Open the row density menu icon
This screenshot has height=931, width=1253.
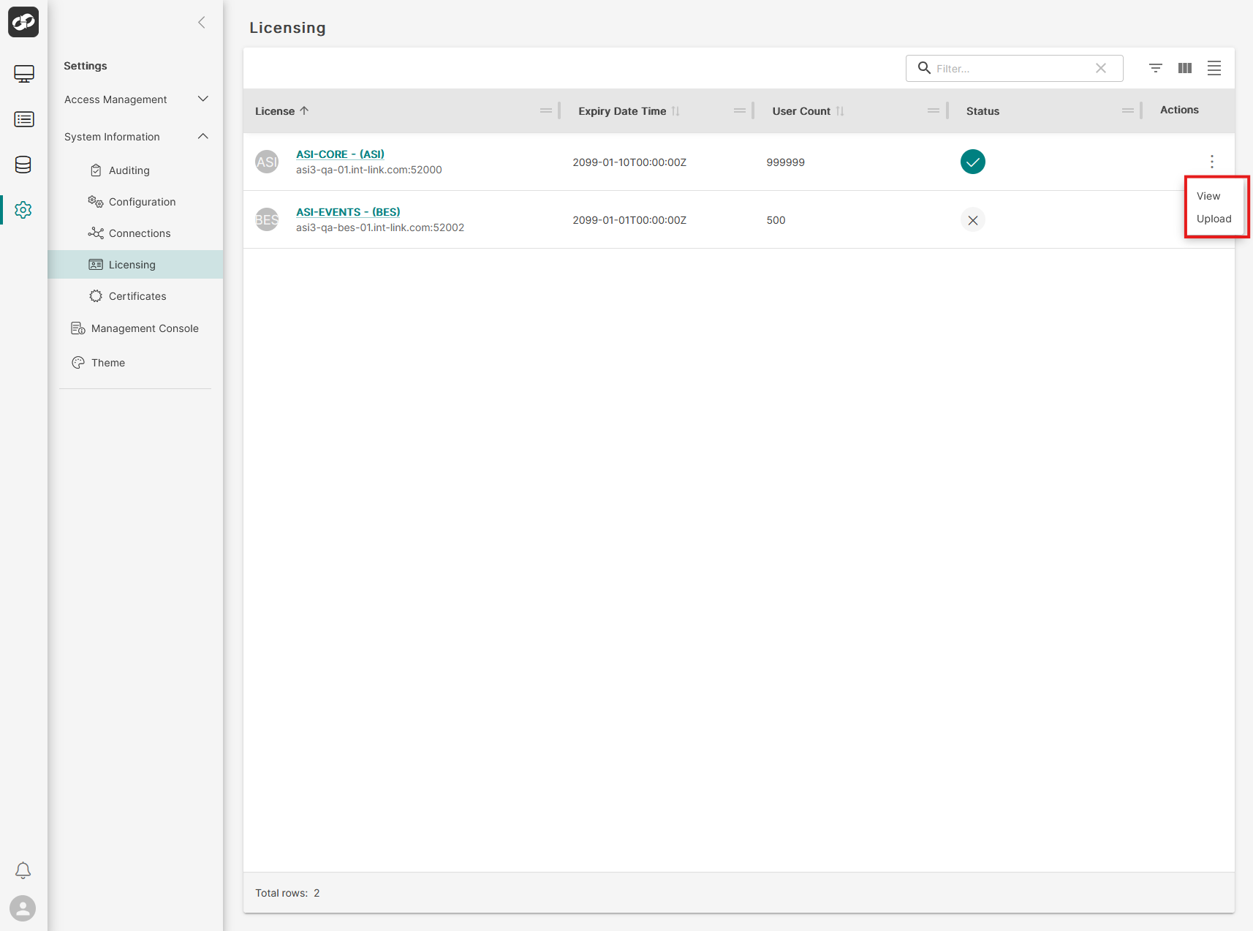[1214, 68]
